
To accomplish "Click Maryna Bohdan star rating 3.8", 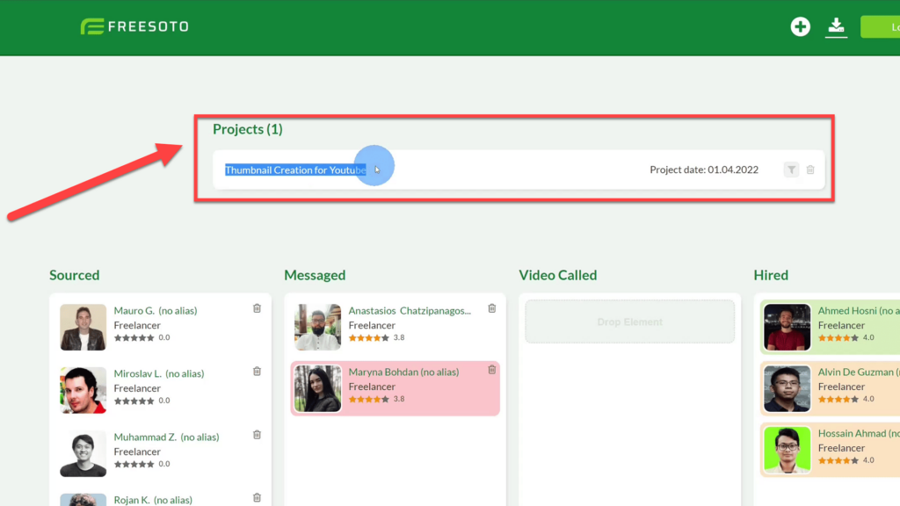I will (x=376, y=400).
